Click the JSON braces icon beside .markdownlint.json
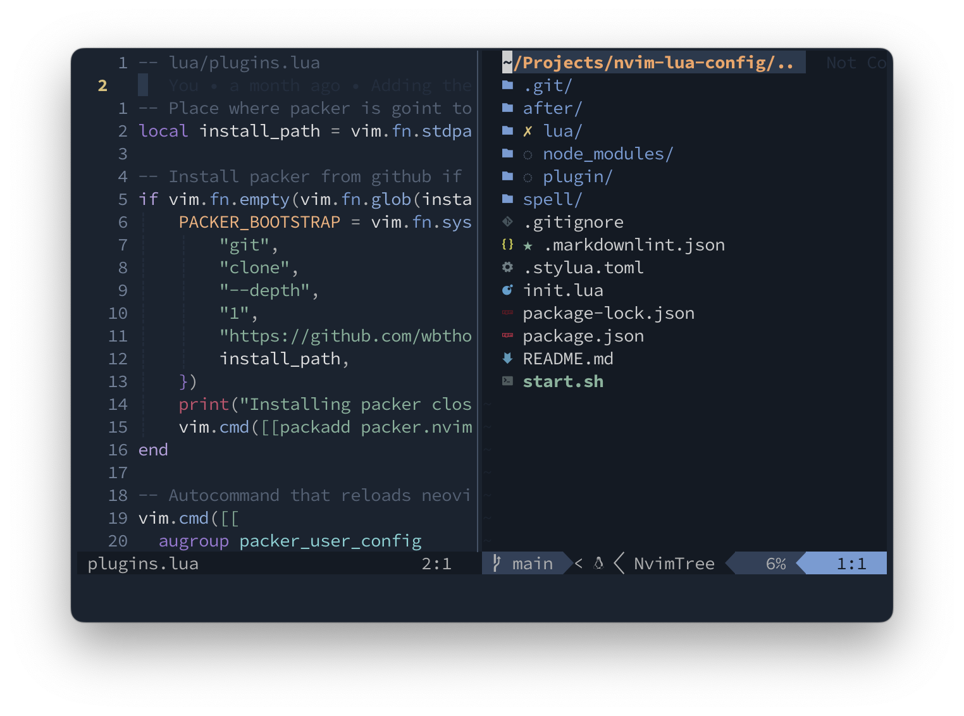 click(507, 244)
